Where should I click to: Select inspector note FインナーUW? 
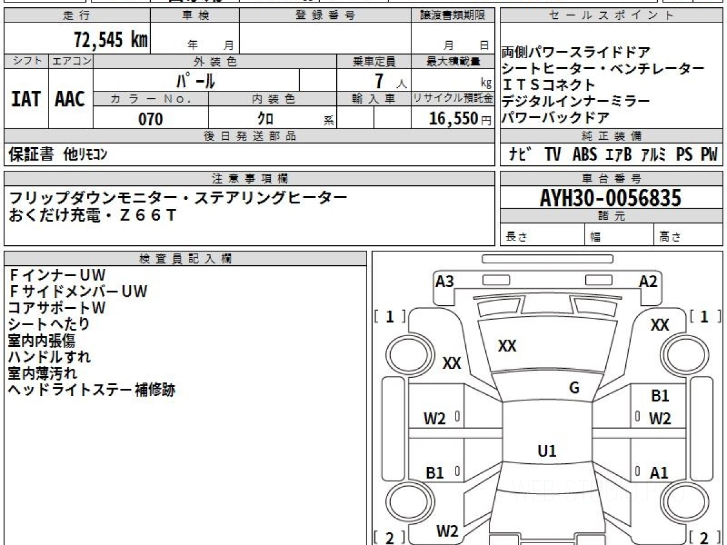click(x=57, y=275)
